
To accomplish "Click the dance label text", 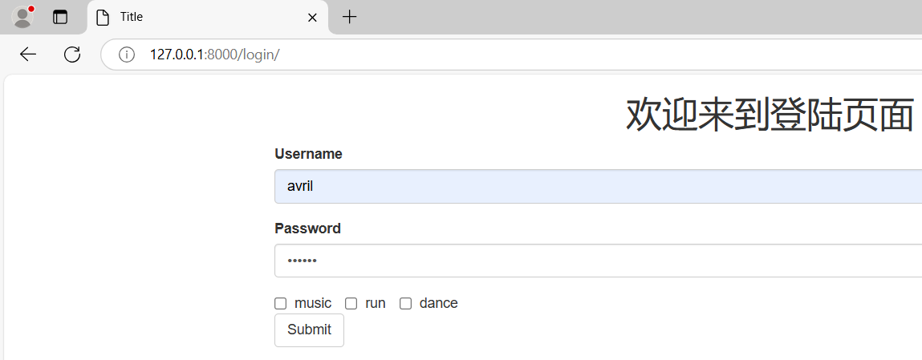I will (438, 303).
